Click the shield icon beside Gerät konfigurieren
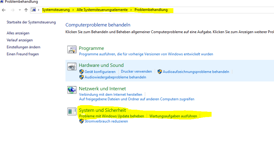This screenshot has height=162, width=274. (82, 71)
